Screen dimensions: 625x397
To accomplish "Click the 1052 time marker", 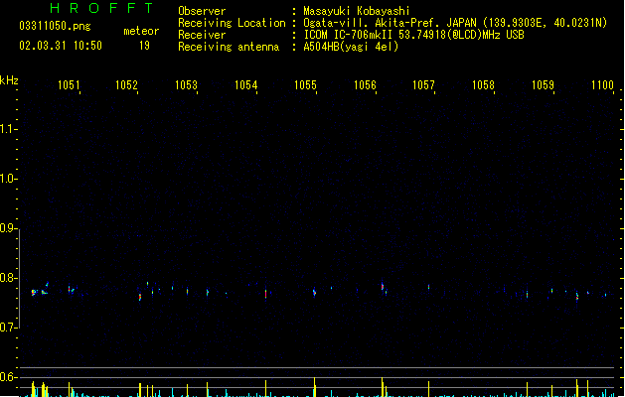I will pos(126,84).
